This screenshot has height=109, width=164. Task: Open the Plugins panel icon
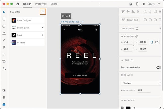coord(4,104)
